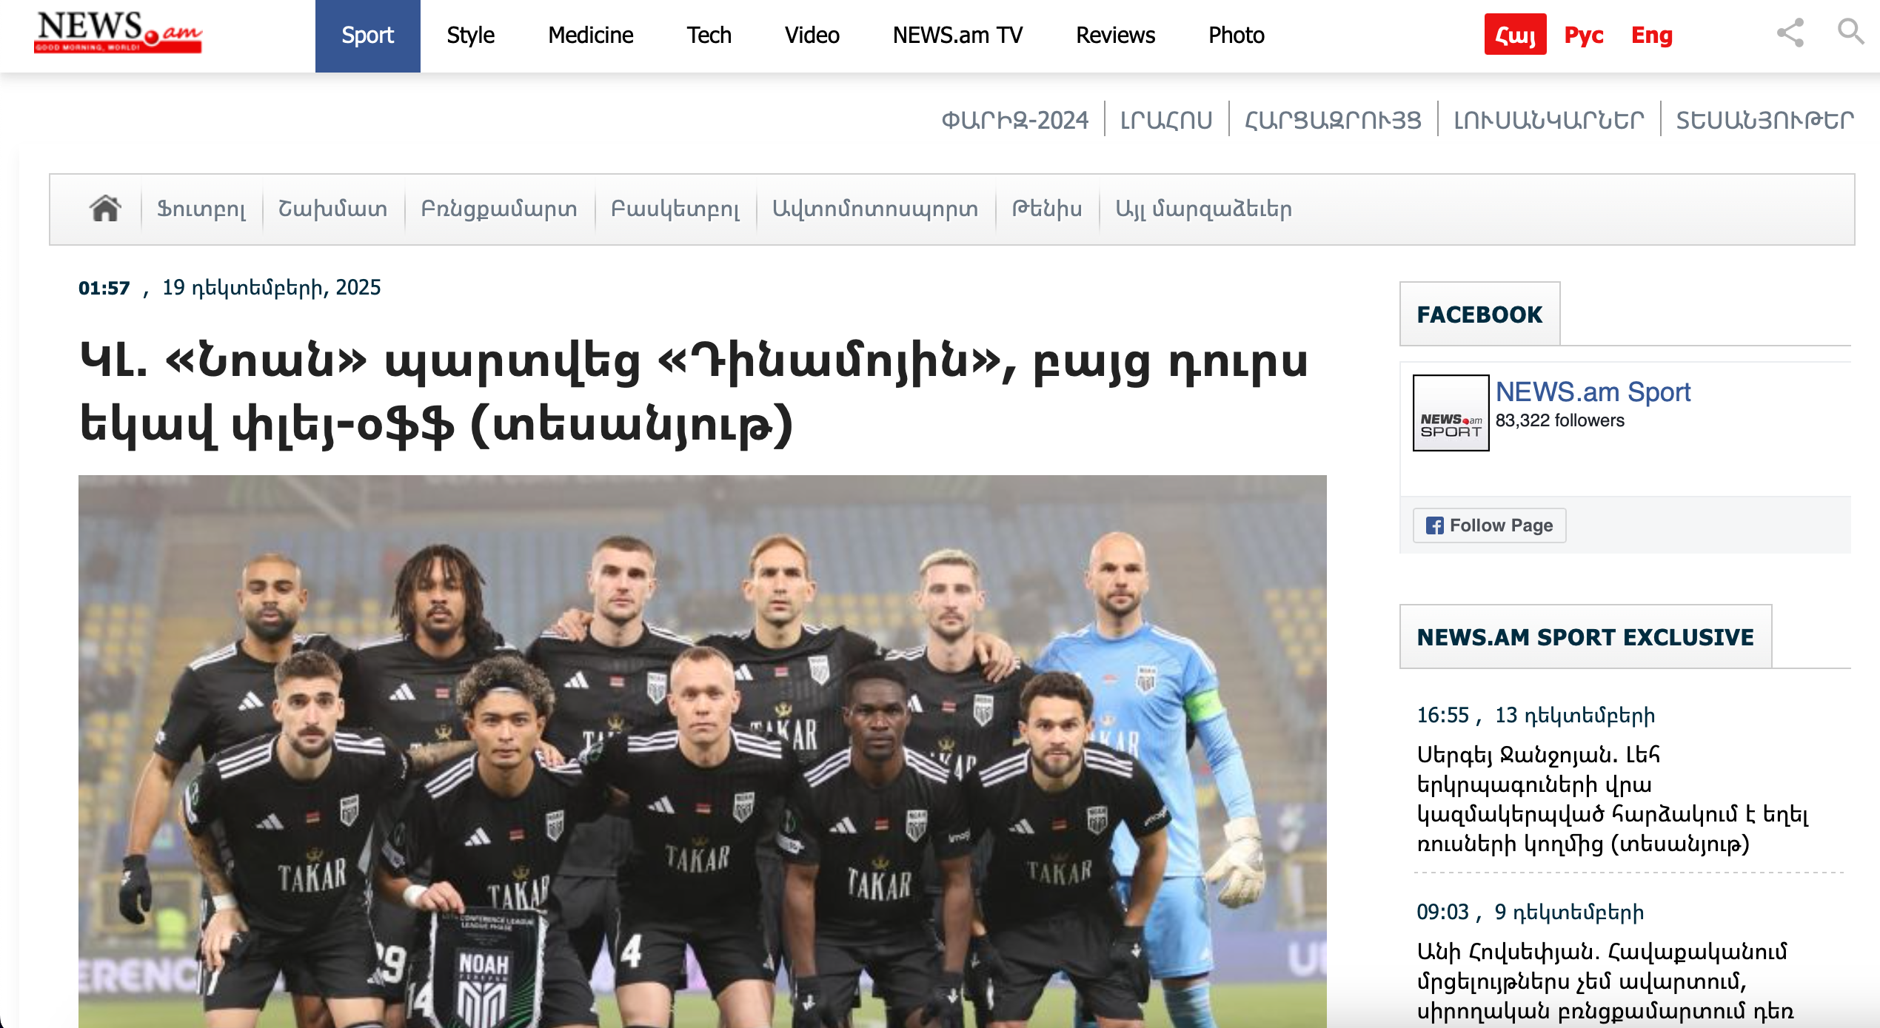
Task: Open the Sport tab
Action: pyautogui.click(x=367, y=36)
